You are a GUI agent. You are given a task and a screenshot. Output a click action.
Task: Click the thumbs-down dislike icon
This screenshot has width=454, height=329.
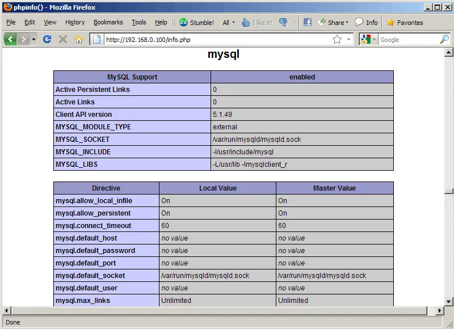(x=283, y=23)
